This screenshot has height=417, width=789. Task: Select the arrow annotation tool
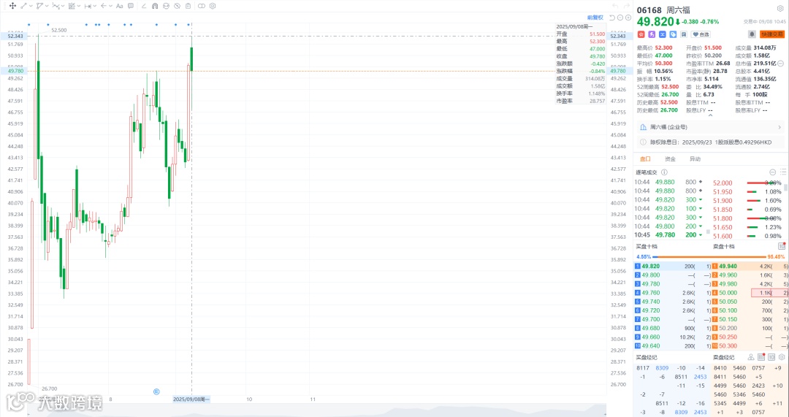tap(103, 6)
